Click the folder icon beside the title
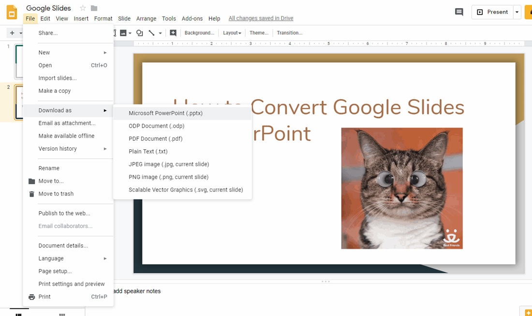 (94, 8)
